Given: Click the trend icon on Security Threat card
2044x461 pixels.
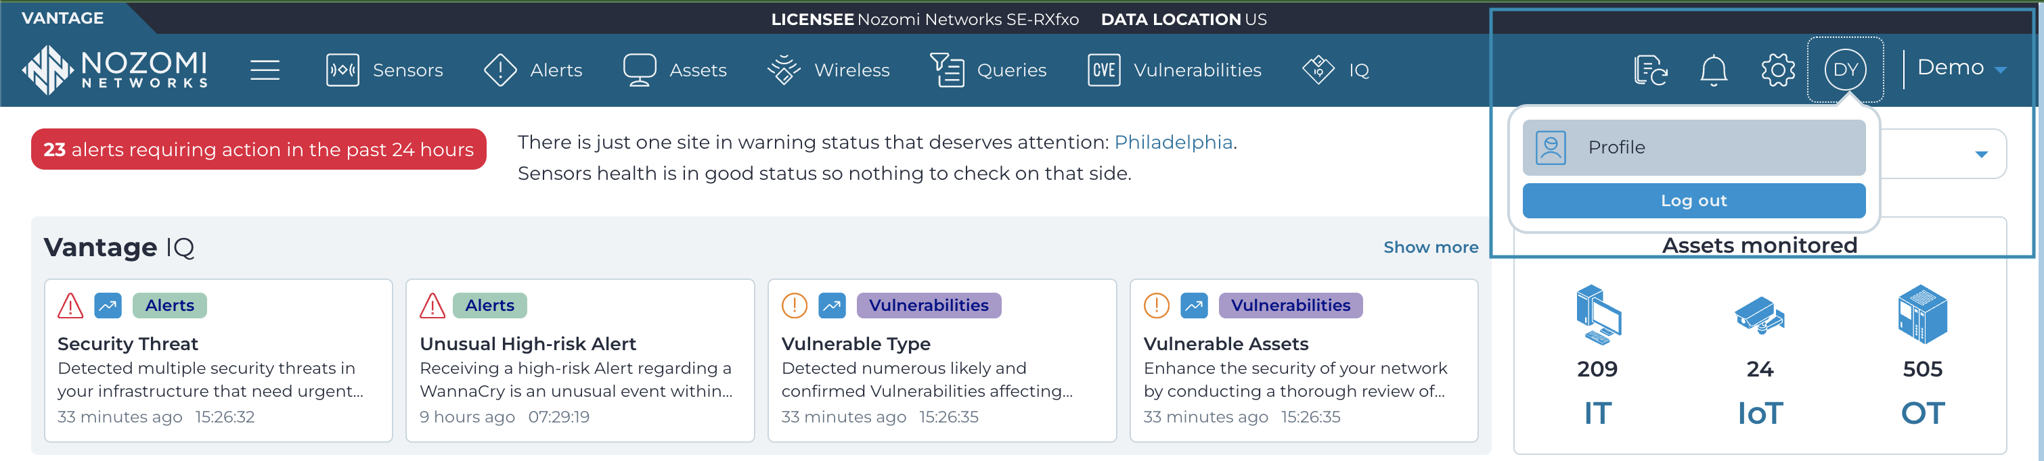Looking at the screenshot, I should point(108,306).
